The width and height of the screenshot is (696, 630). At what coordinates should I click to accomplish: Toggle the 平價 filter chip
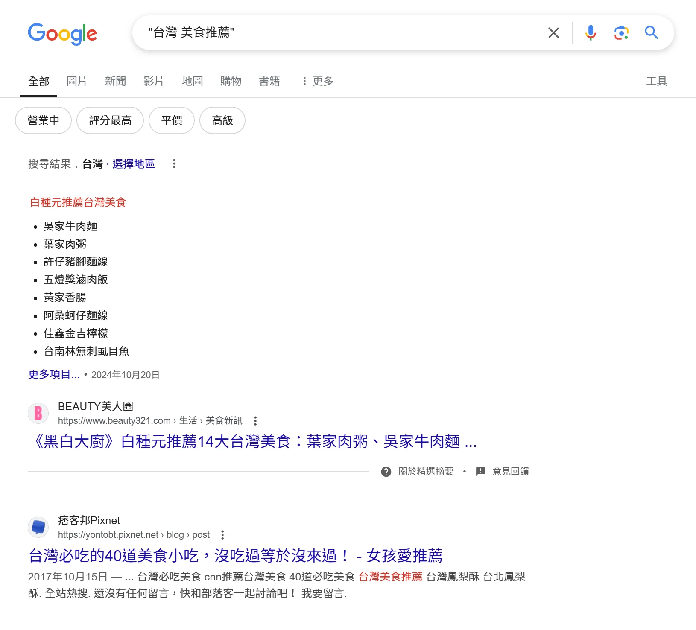point(172,120)
